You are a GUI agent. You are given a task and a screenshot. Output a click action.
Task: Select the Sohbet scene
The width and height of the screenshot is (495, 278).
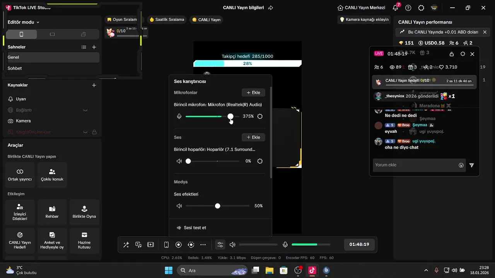click(x=53, y=68)
